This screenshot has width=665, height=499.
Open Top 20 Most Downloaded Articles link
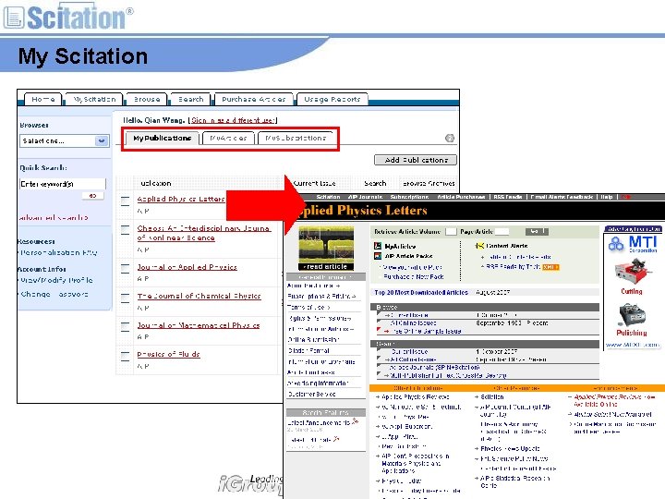click(421, 292)
